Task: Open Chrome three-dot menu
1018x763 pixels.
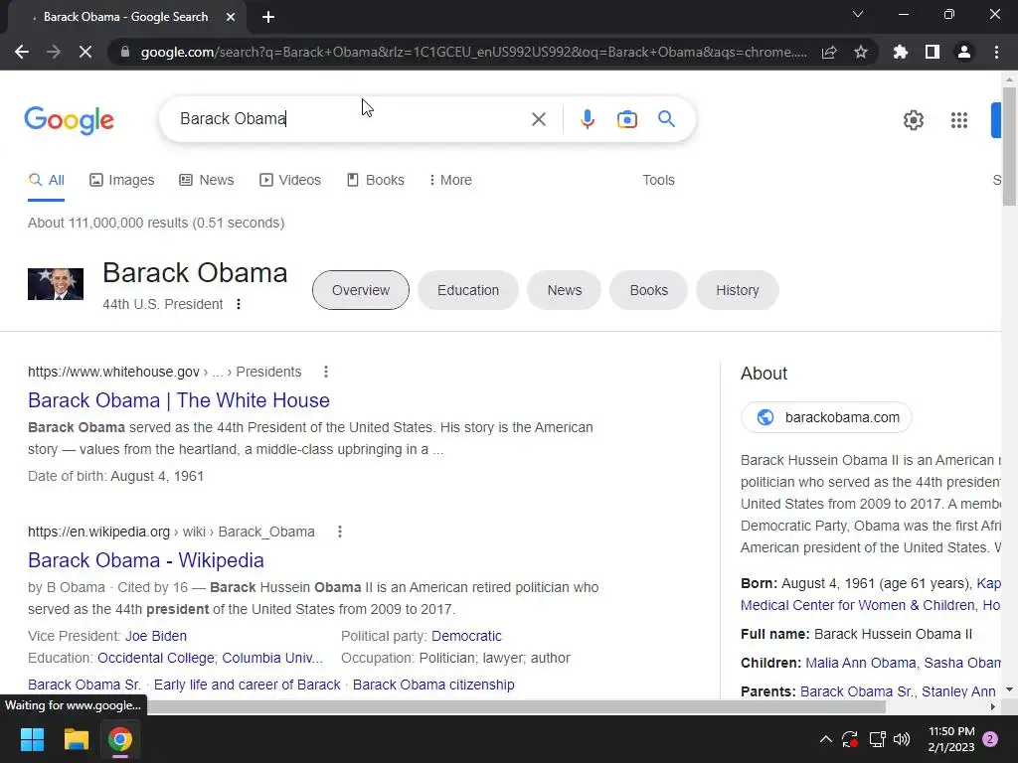Action: [996, 52]
